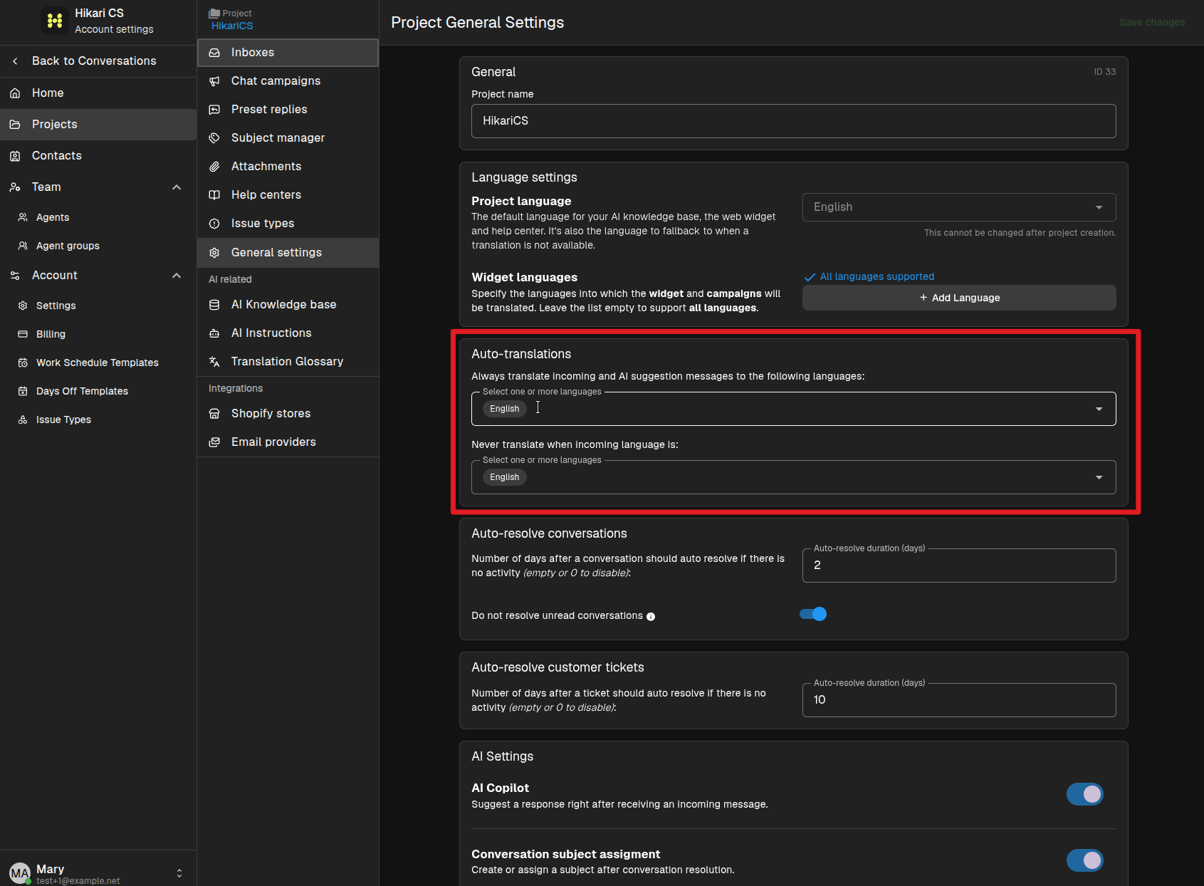The height and width of the screenshot is (886, 1204).
Task: Click info icon beside unread conversations option
Action: pos(651,617)
